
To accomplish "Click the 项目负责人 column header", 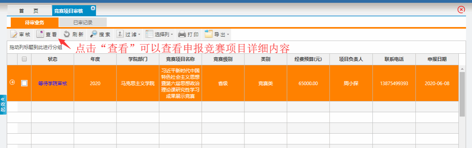I will tap(351, 59).
